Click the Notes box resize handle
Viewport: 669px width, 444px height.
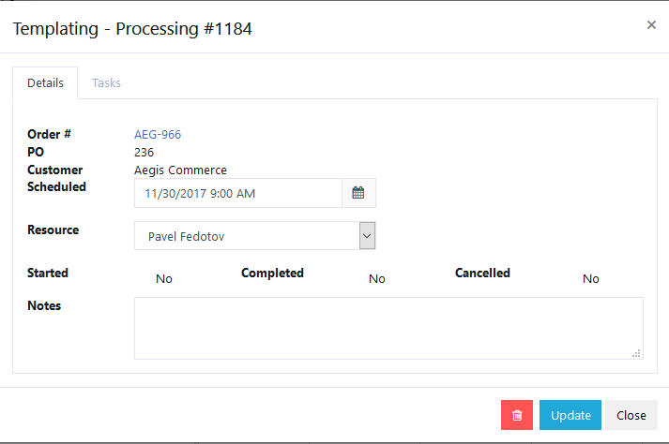click(637, 353)
